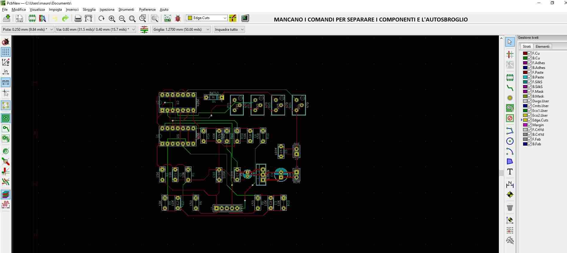
Task: Open the Aiuto menu
Action: [x=164, y=10]
